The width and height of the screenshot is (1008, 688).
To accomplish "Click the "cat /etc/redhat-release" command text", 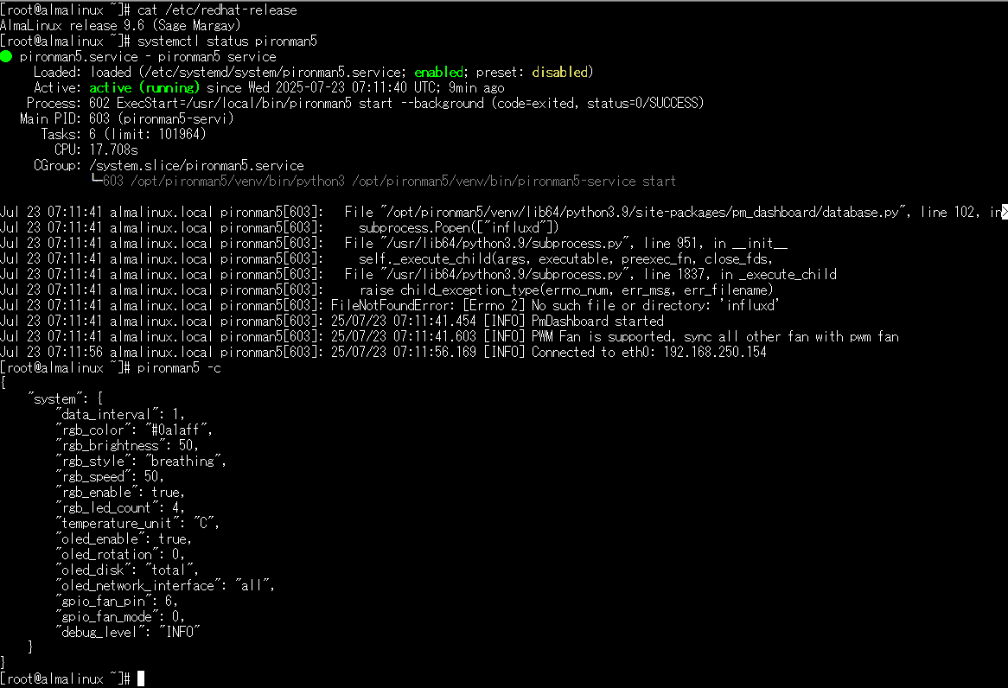I will [217, 10].
